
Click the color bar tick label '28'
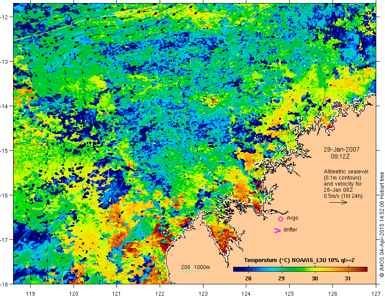pyautogui.click(x=248, y=278)
